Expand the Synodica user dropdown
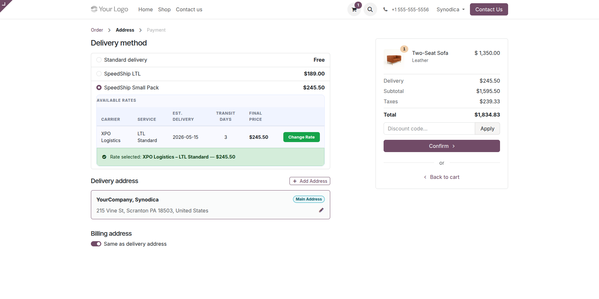Image resolution: width=599 pixels, height=299 pixels. click(x=451, y=9)
